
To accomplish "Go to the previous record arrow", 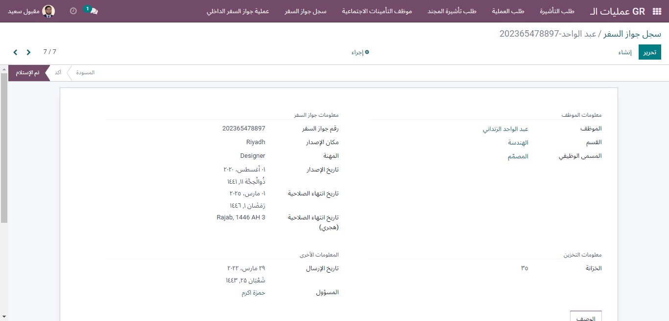I will tap(28, 52).
